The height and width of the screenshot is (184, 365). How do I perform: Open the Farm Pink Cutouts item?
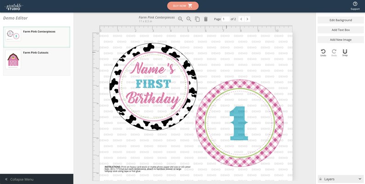click(37, 62)
